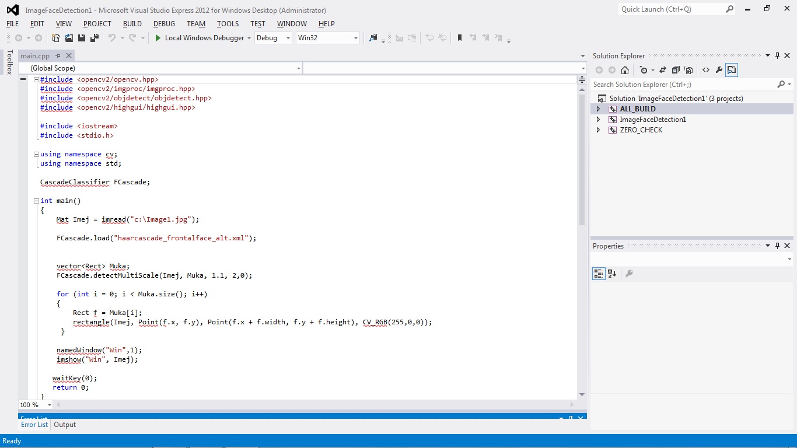
Task: Select the main.cpp document tab
Action: tap(35, 56)
